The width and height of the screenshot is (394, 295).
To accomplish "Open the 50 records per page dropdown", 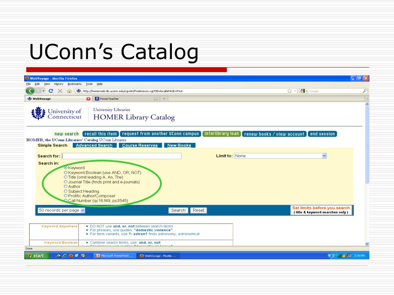I will [62, 210].
